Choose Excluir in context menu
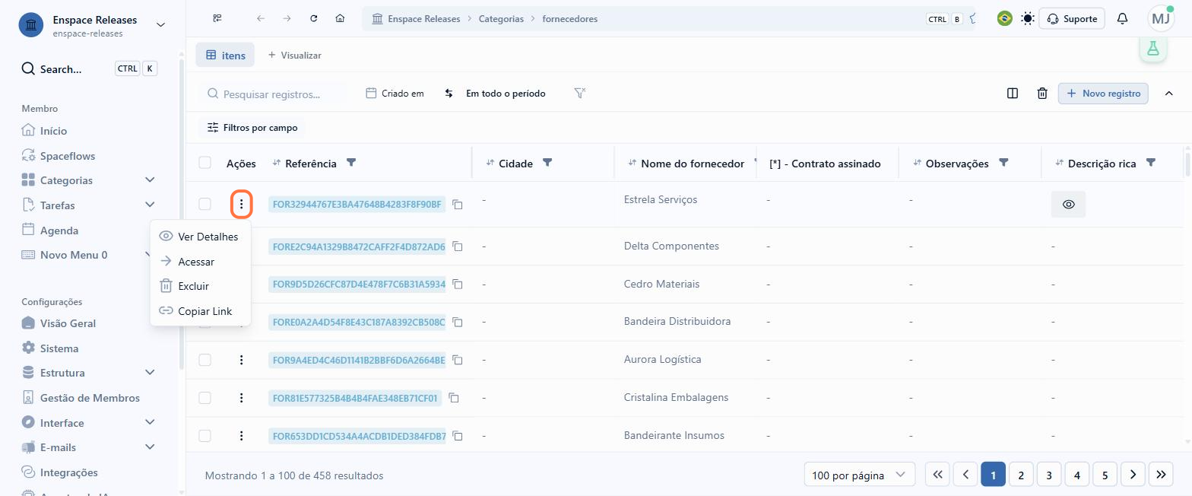Image resolution: width=1192 pixels, height=496 pixels. pos(200,286)
